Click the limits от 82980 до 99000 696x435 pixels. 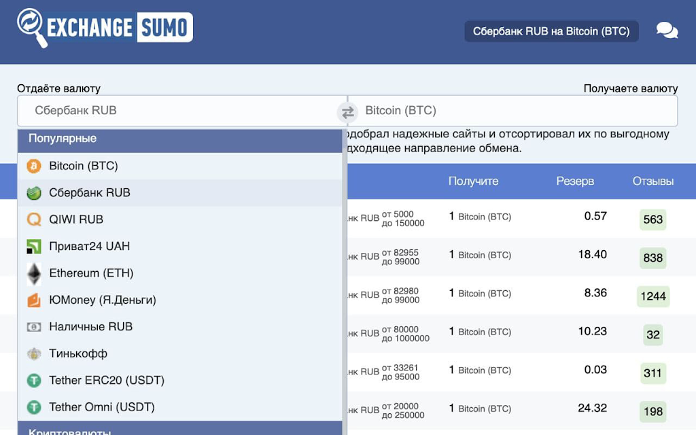pos(400,296)
